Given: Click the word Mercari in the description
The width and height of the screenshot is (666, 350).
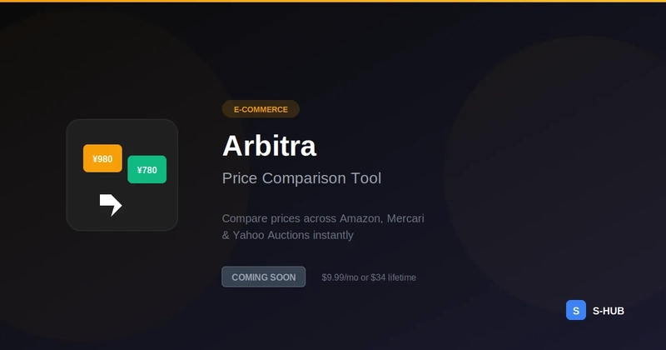Looking at the screenshot, I should coord(405,218).
